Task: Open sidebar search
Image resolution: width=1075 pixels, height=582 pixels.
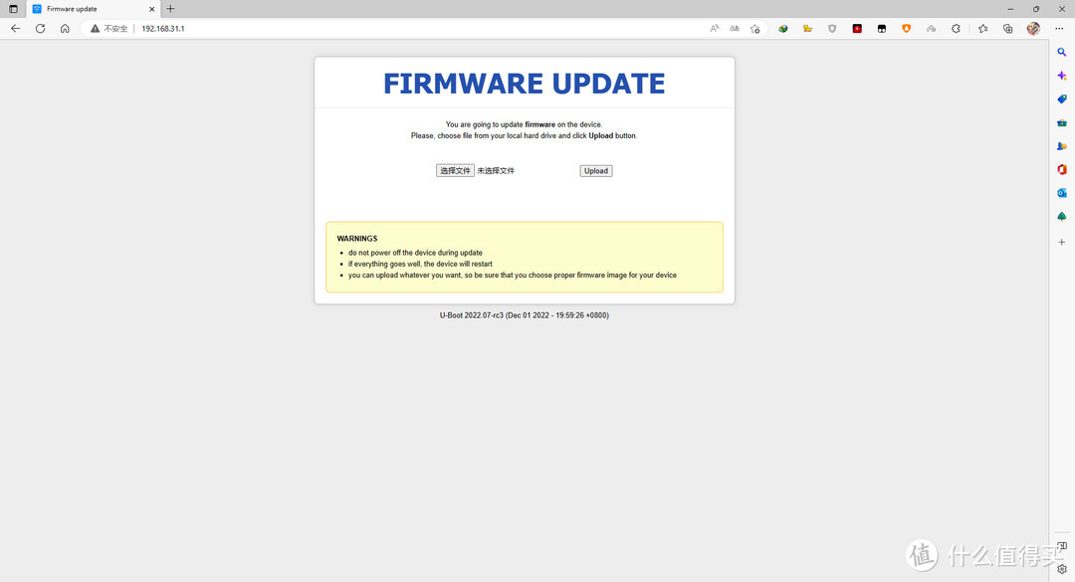Action: click(1062, 52)
